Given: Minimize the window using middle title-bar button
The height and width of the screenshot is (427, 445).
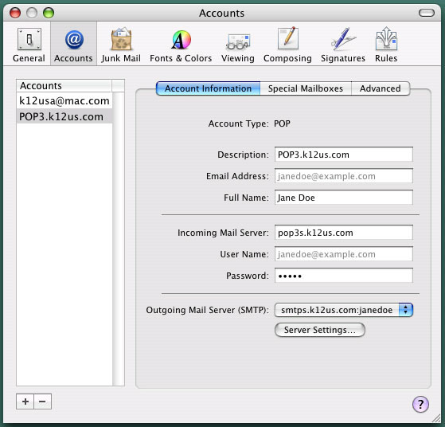Looking at the screenshot, I should [x=32, y=13].
